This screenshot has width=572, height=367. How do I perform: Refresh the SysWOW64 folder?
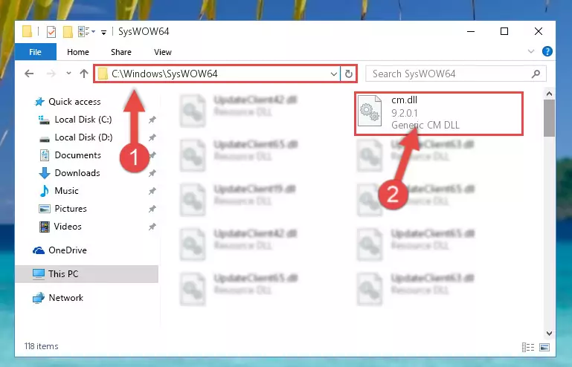pyautogui.click(x=349, y=74)
